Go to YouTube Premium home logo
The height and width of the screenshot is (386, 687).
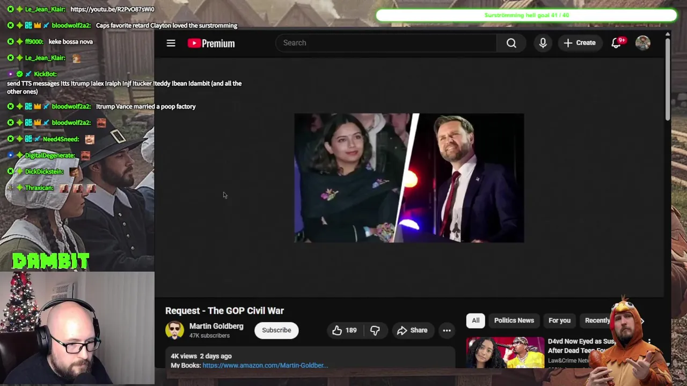pyautogui.click(x=211, y=43)
